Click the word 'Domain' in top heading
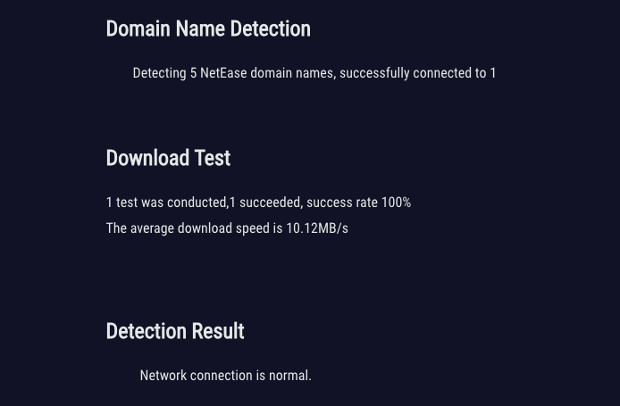This screenshot has height=406, width=620. pos(138,29)
